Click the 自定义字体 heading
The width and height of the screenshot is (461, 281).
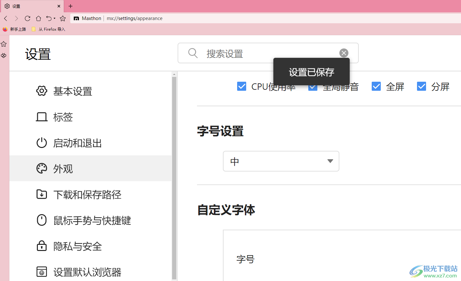pyautogui.click(x=226, y=210)
